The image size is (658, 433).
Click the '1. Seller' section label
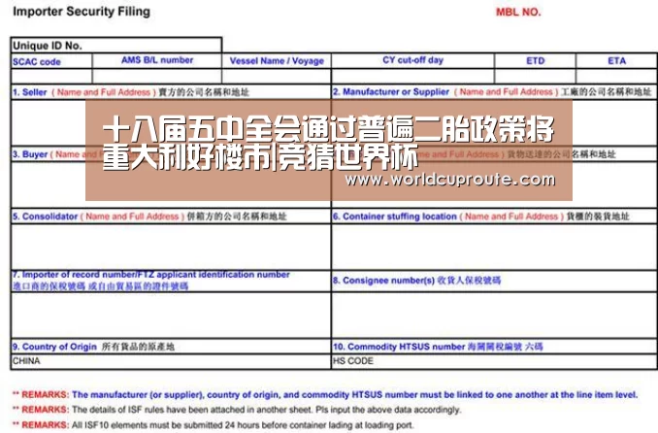tap(29, 92)
